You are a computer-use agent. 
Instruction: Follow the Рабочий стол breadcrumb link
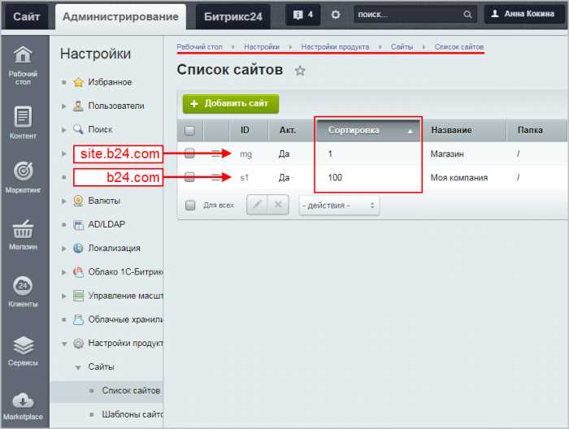pos(199,47)
